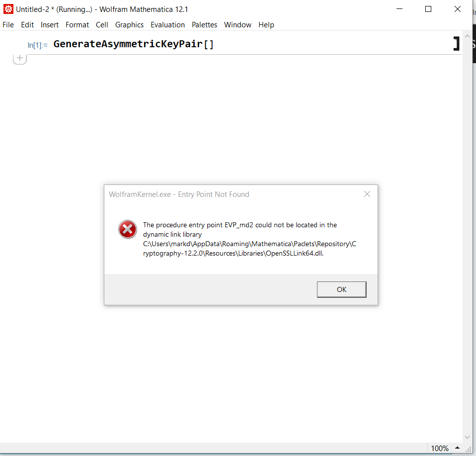Click the red error icon in dialog
The image size is (476, 456).
coord(128,229)
